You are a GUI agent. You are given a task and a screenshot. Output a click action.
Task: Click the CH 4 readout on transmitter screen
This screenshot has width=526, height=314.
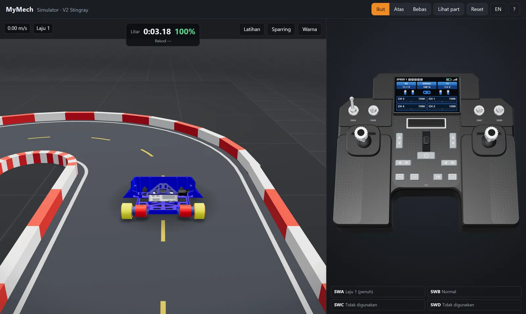pyautogui.click(x=411, y=107)
